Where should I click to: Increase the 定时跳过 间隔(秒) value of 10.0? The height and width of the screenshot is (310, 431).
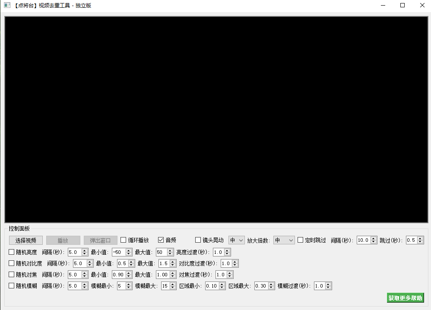(374, 238)
